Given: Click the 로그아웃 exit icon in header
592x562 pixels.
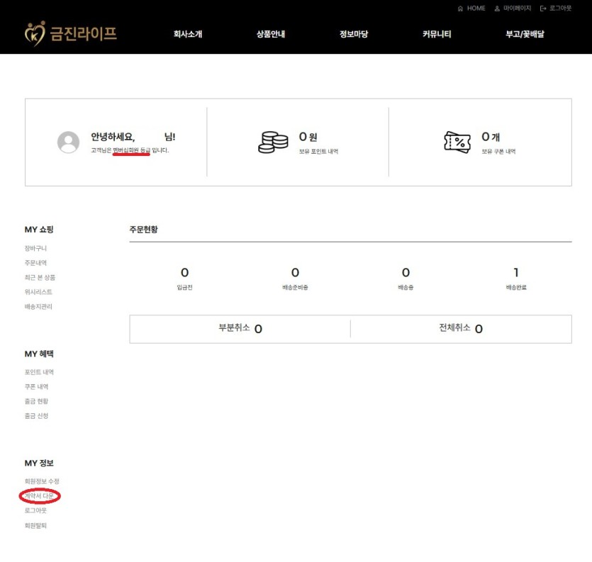Looking at the screenshot, I should [x=543, y=9].
